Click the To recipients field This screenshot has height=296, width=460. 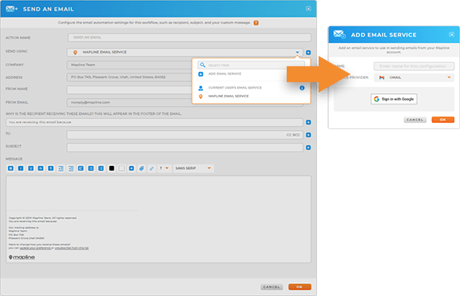pos(184,135)
